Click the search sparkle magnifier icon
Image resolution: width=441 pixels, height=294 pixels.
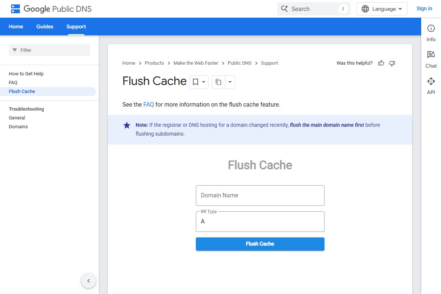click(x=284, y=9)
